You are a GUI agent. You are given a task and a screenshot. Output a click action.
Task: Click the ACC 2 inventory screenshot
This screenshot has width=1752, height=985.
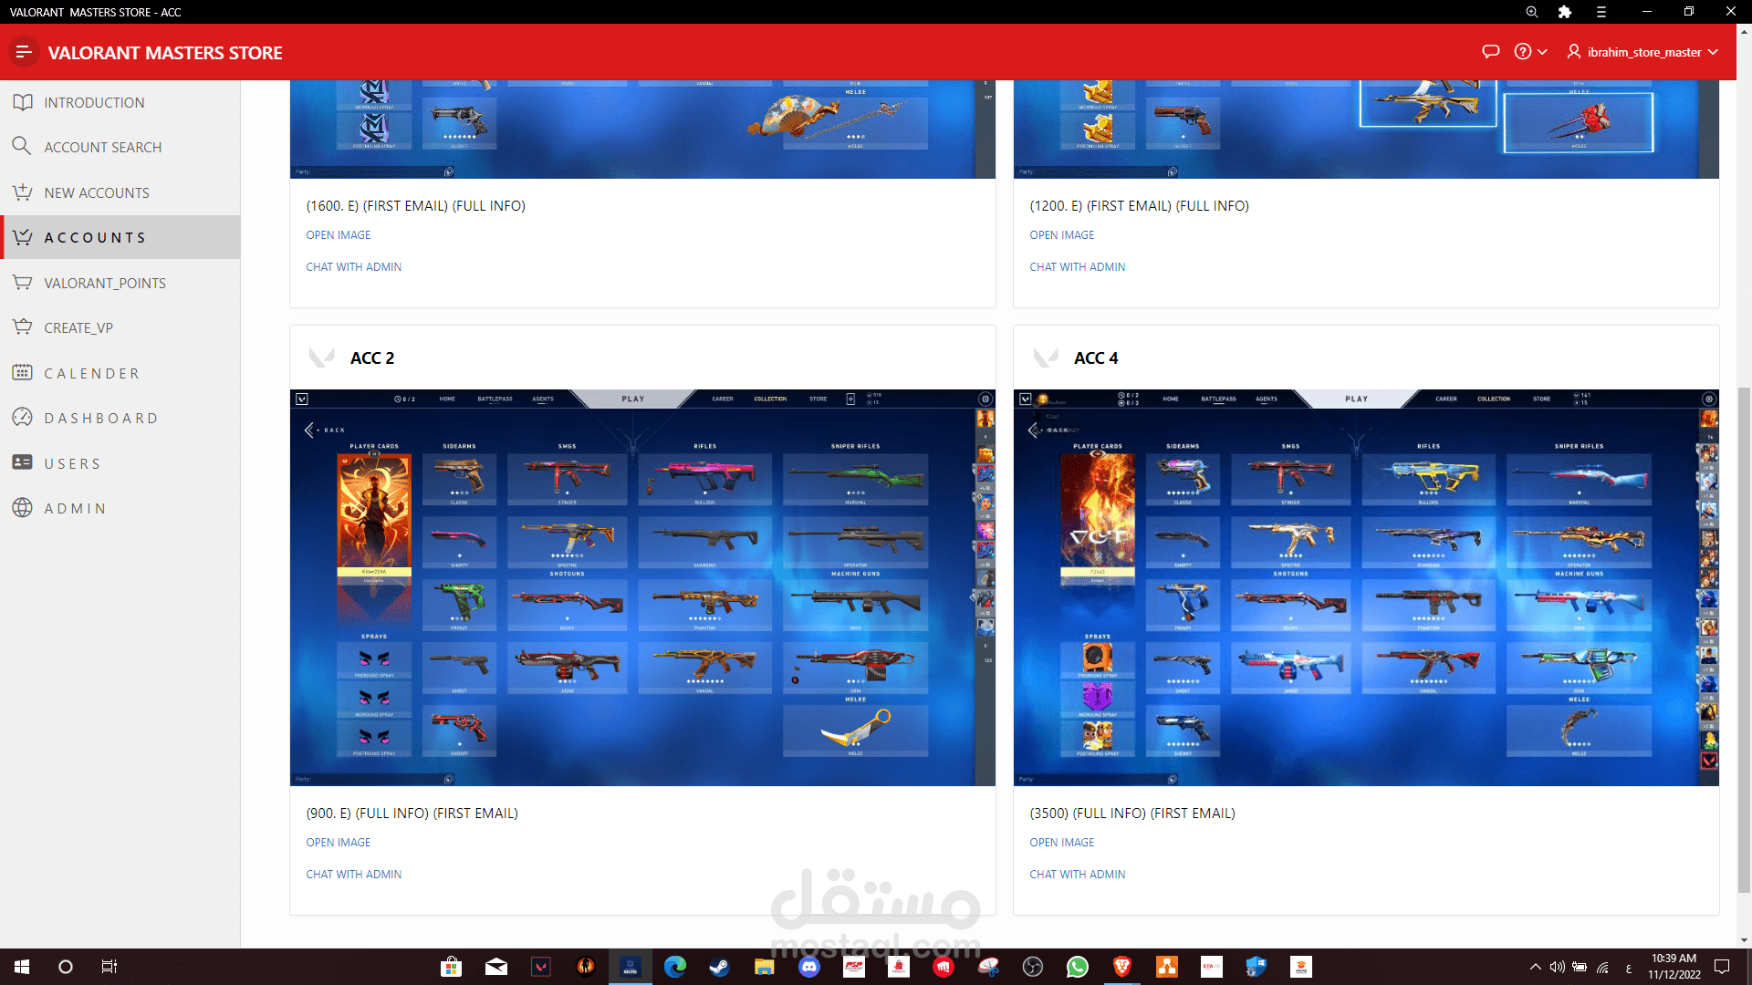(641, 587)
